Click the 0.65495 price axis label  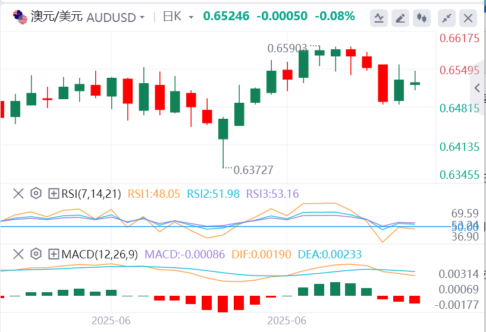pos(460,71)
